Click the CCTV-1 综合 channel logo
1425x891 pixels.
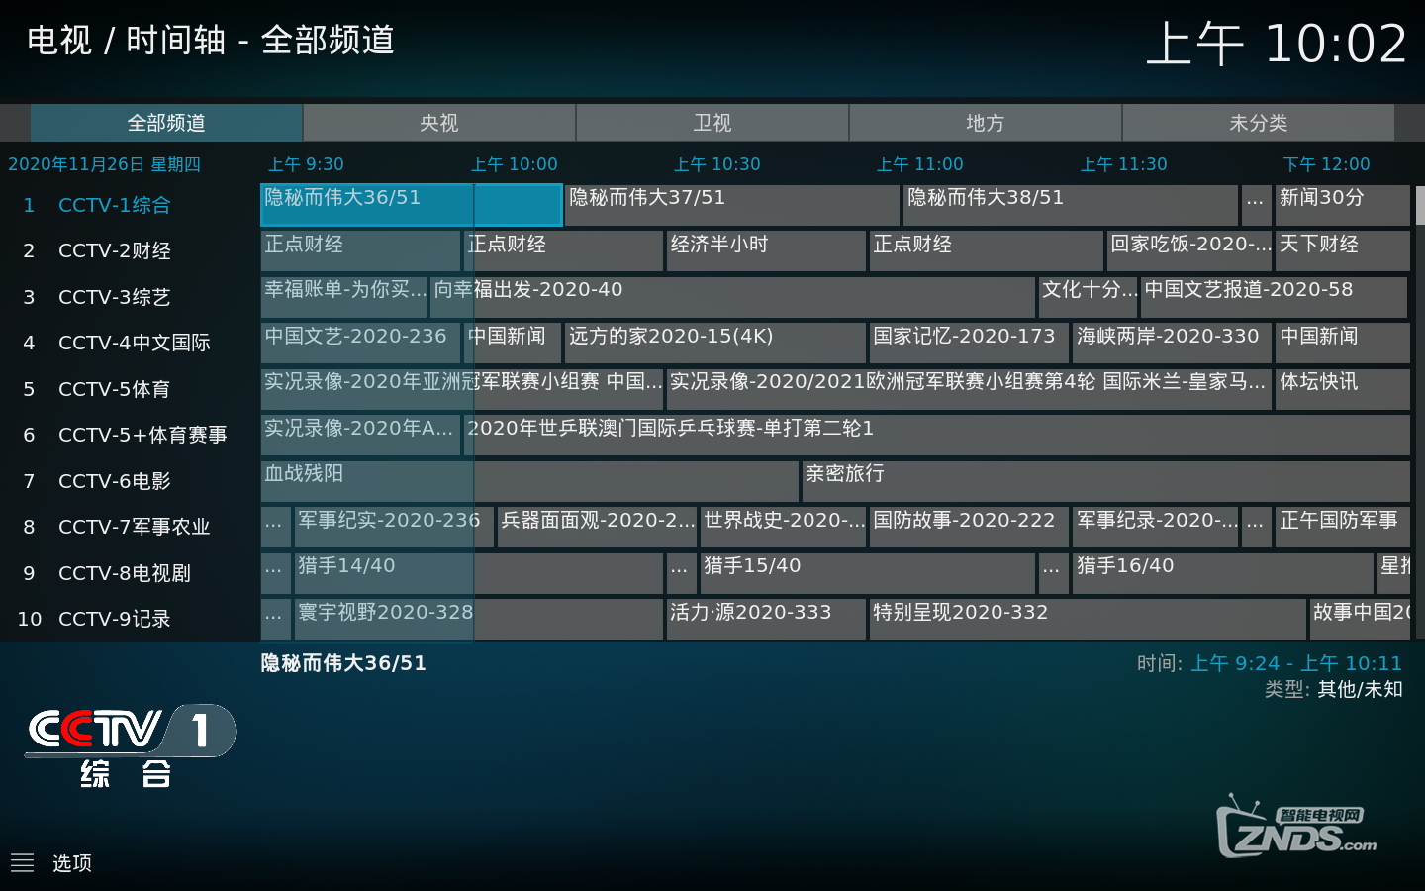129,746
